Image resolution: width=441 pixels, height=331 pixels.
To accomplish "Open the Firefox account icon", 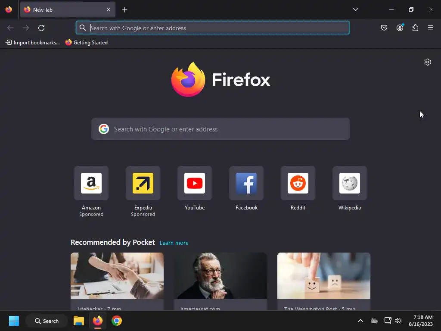I will pos(400,28).
